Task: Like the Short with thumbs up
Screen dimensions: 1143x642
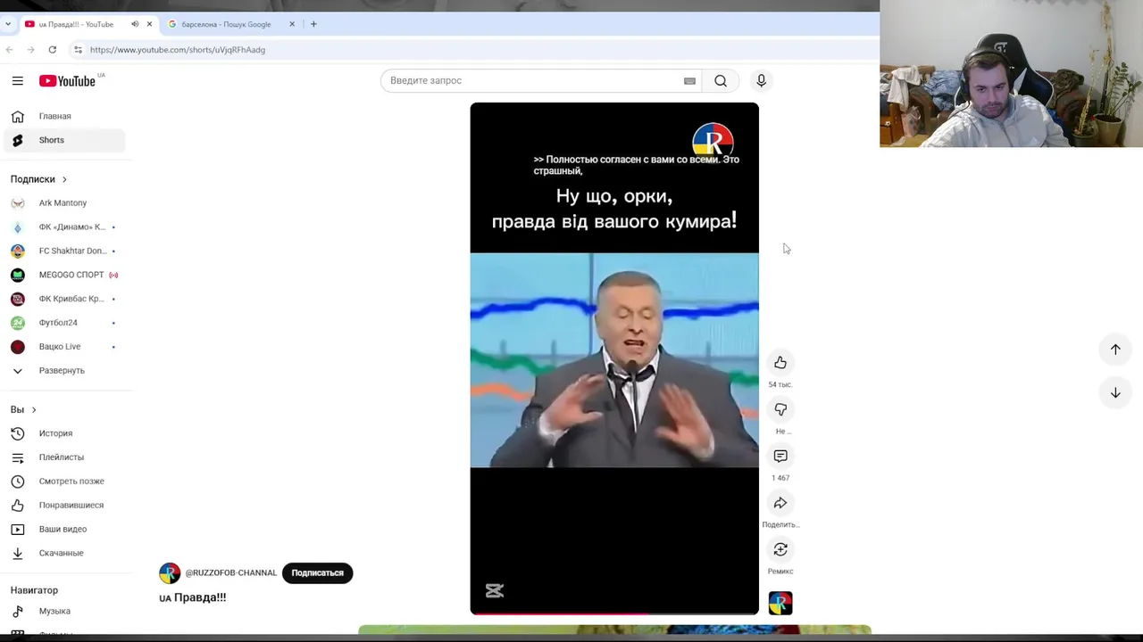Action: [780, 362]
